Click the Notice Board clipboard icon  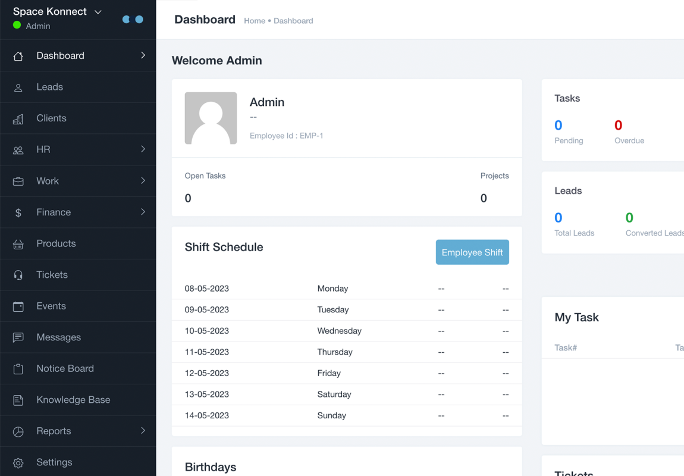coord(18,369)
